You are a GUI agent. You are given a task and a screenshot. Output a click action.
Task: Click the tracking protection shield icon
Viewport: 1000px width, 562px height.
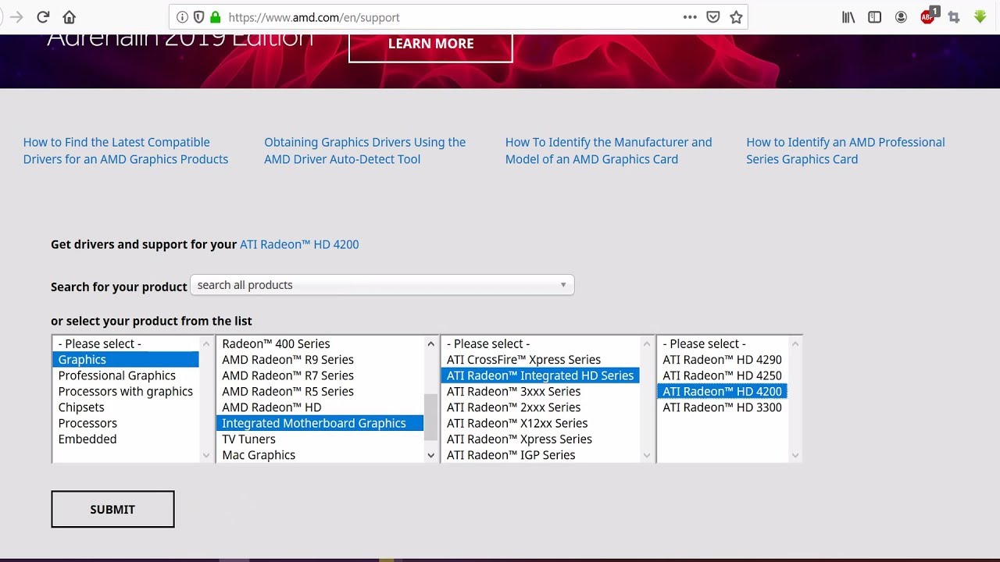(198, 17)
